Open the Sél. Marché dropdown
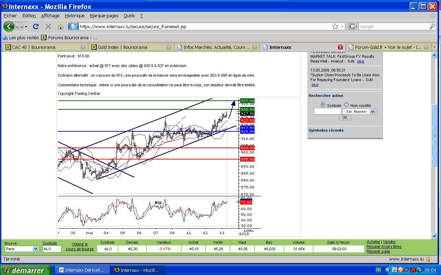 [372, 111]
